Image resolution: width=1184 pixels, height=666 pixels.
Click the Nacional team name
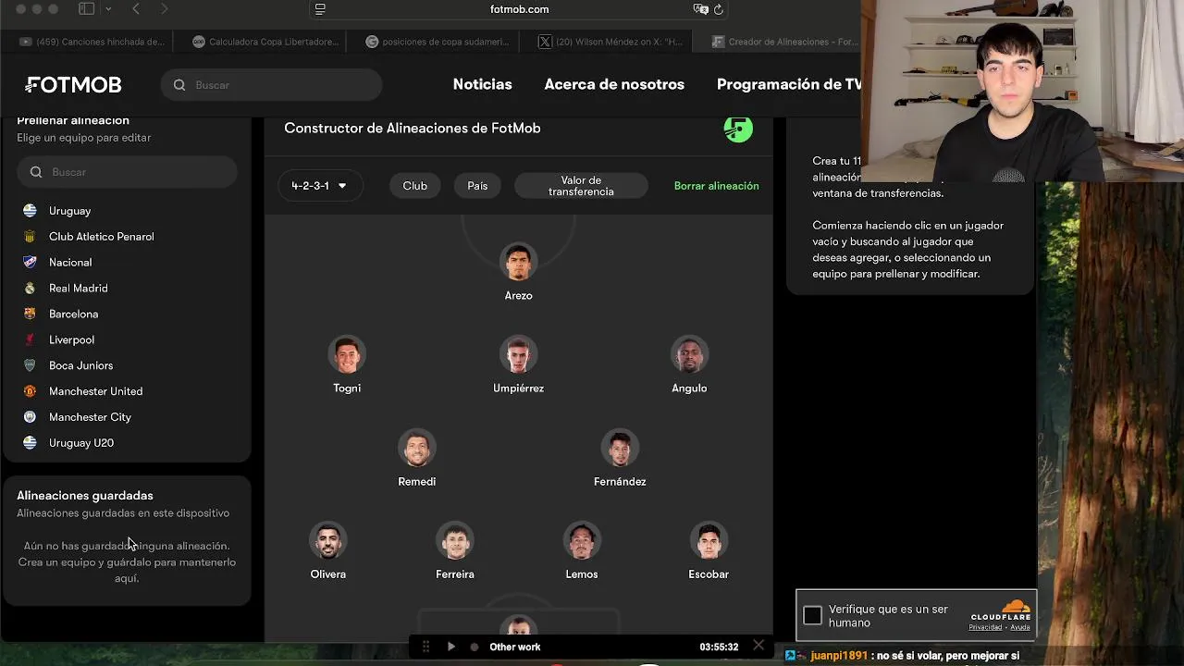(70, 263)
